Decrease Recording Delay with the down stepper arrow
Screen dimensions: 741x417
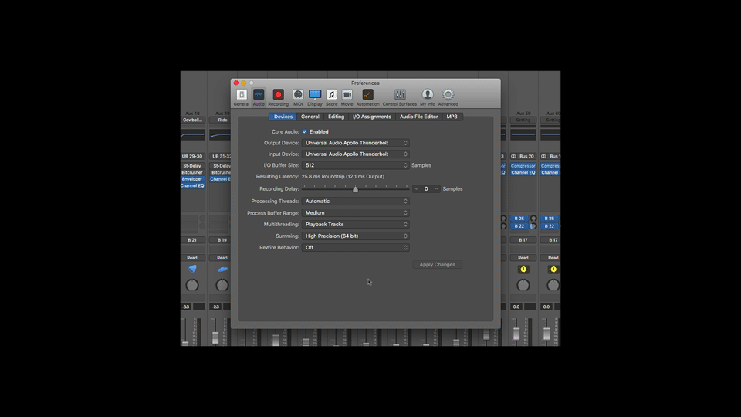click(416, 189)
